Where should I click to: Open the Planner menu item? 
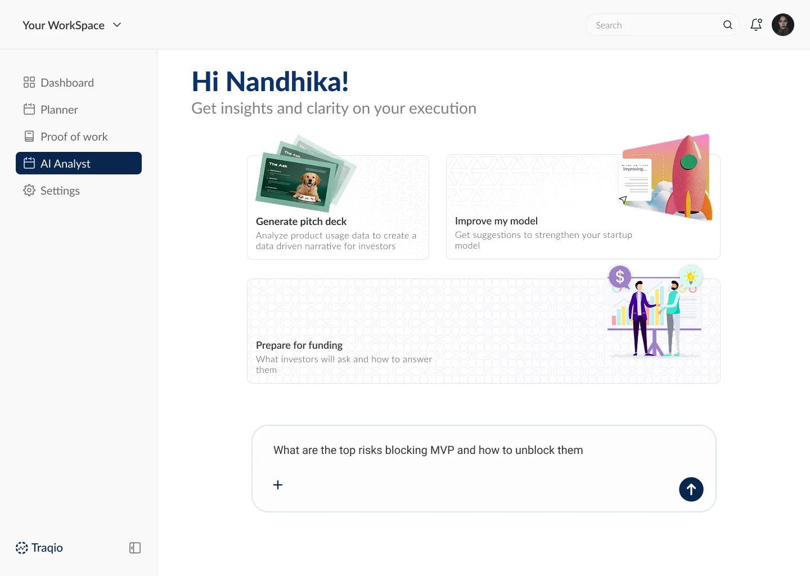point(59,110)
